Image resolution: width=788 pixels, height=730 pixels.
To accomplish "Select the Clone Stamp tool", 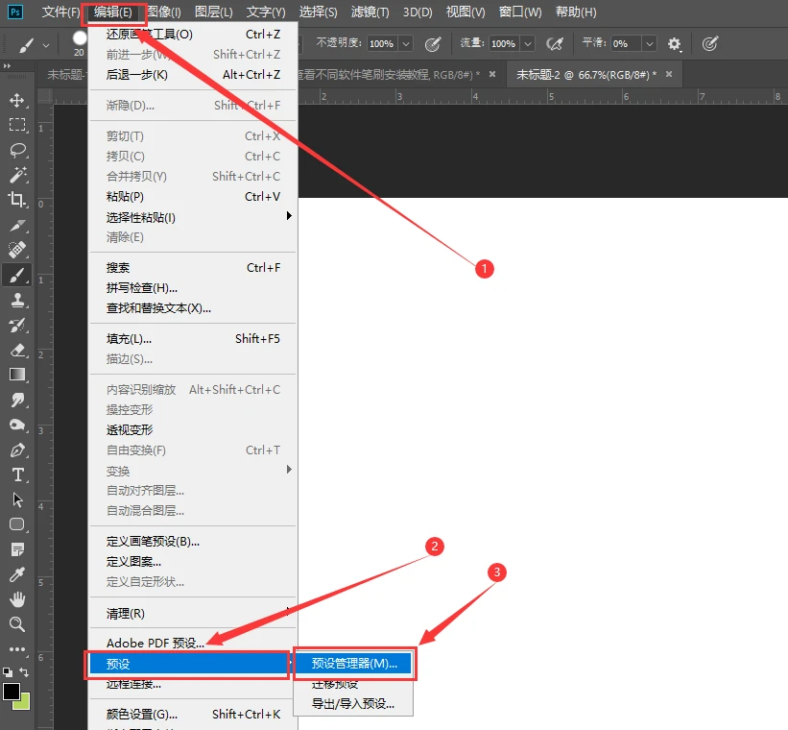I will 17,300.
